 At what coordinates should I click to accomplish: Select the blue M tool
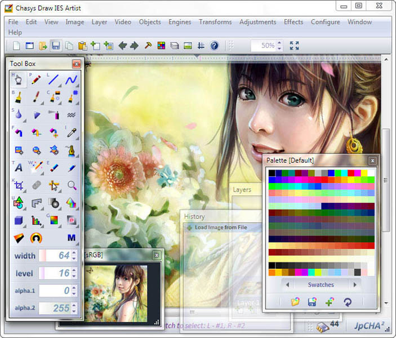coord(71,238)
